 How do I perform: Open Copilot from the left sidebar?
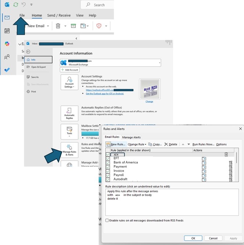(7, 44)
